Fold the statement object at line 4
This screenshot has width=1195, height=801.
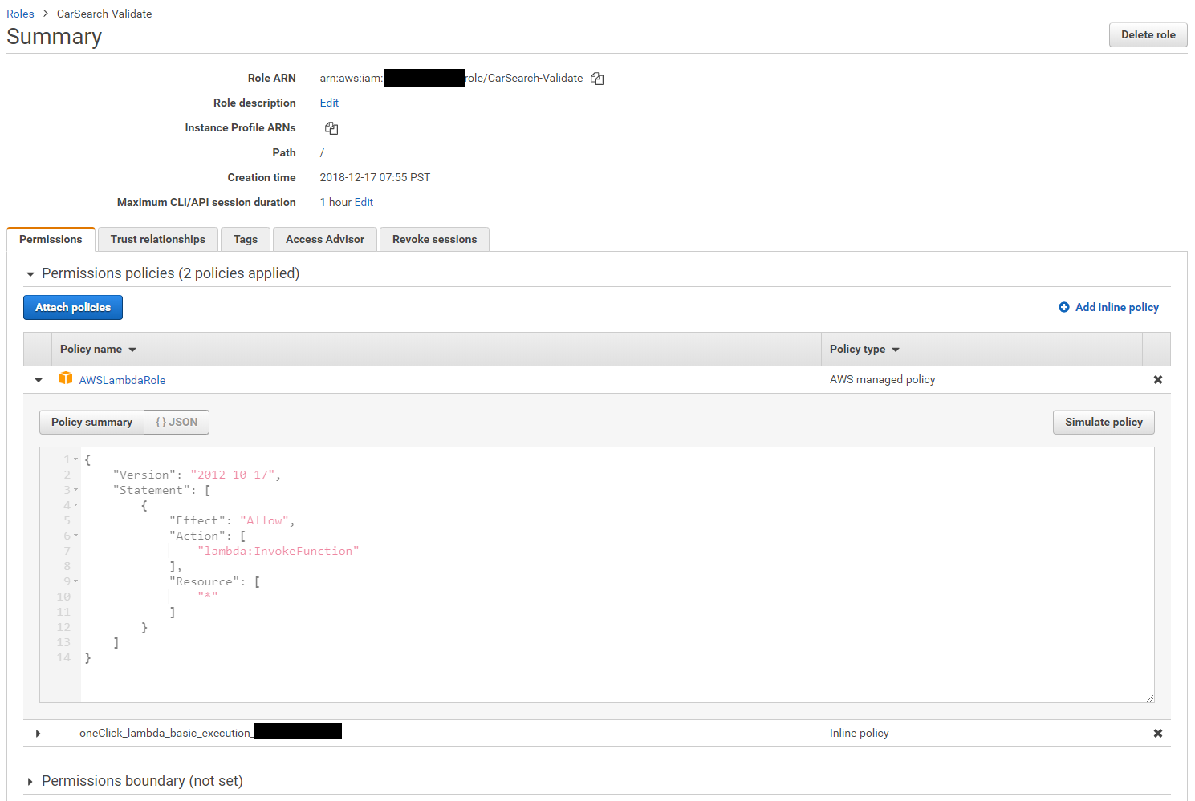[x=76, y=505]
